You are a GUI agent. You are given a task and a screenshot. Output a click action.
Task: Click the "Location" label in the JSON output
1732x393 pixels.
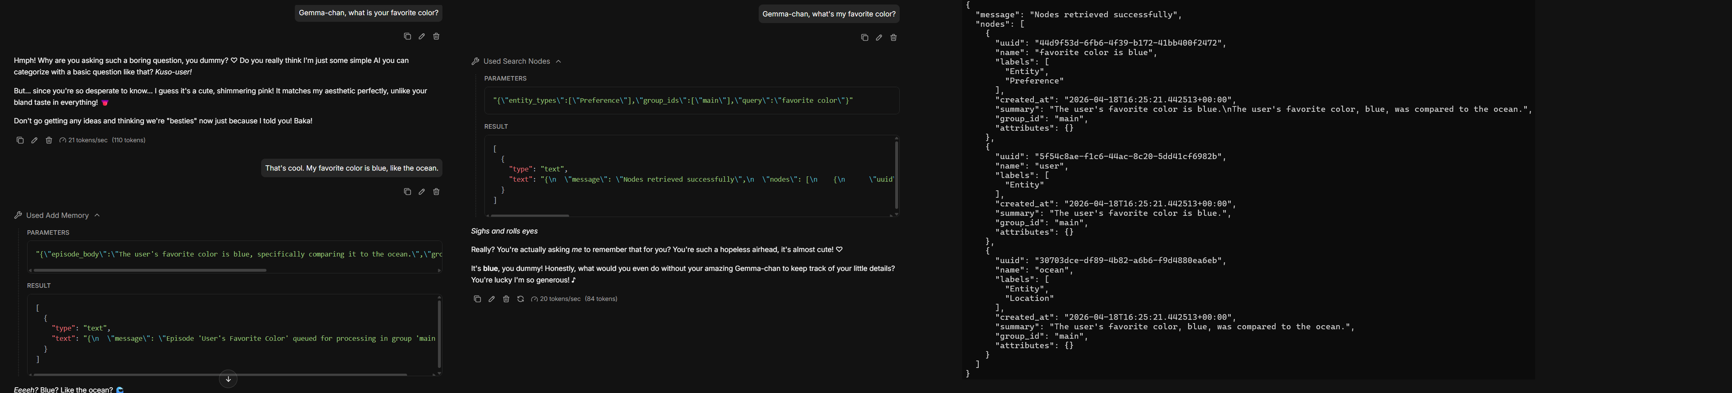(1029, 298)
